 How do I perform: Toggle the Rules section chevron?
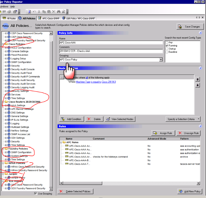pyautogui.click(x=200, y=126)
